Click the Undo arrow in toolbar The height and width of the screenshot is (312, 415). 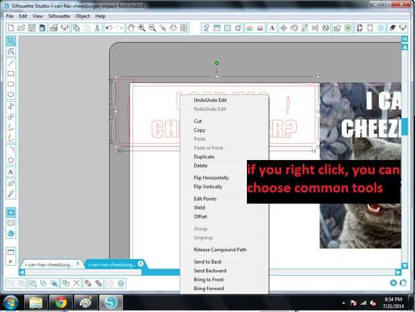(x=109, y=28)
